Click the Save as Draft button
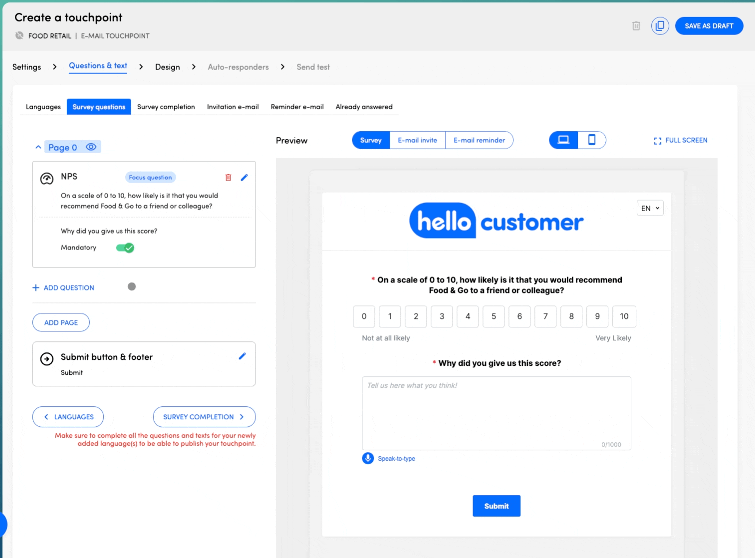Image resolution: width=755 pixels, height=558 pixels. point(709,26)
